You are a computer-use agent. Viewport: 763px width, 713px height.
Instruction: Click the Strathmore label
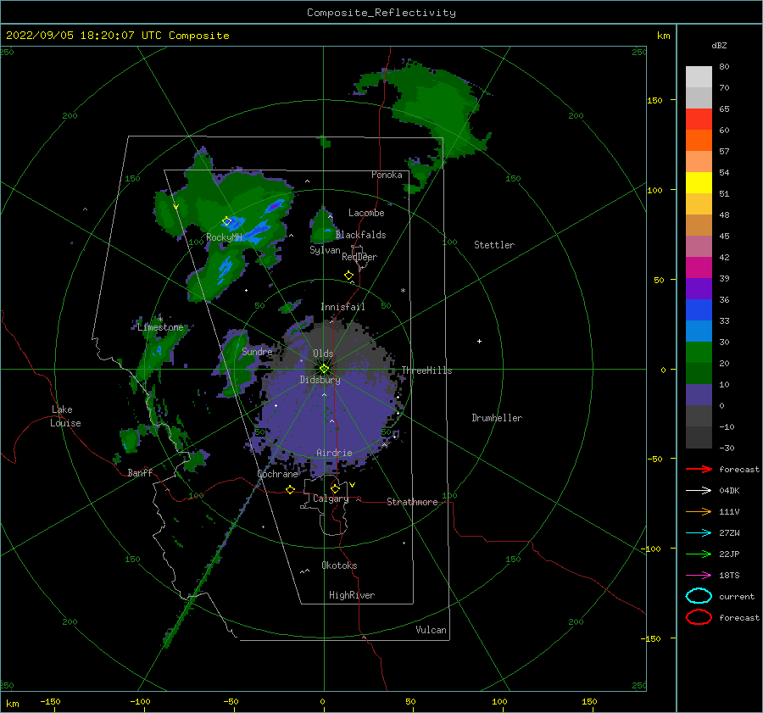tap(412, 502)
